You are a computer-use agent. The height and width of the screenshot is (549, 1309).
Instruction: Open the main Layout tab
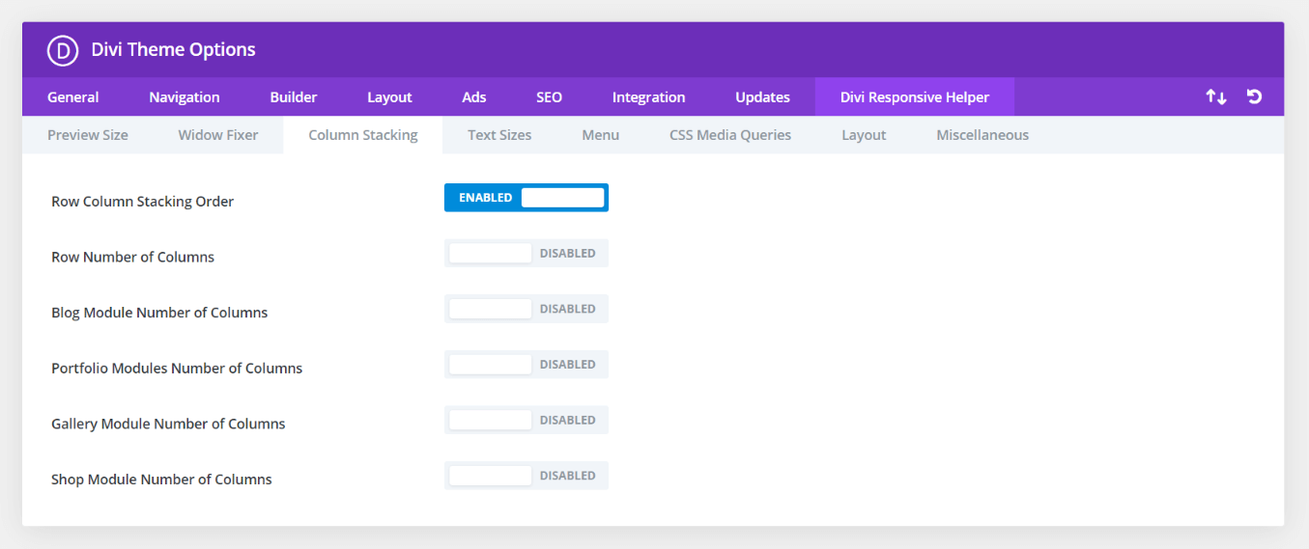tap(389, 96)
